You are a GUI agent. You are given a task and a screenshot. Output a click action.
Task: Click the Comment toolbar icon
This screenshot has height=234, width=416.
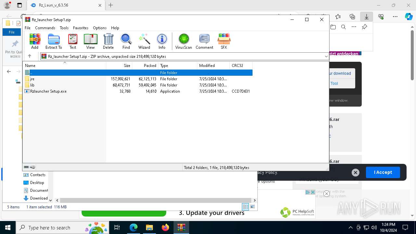[x=204, y=41]
